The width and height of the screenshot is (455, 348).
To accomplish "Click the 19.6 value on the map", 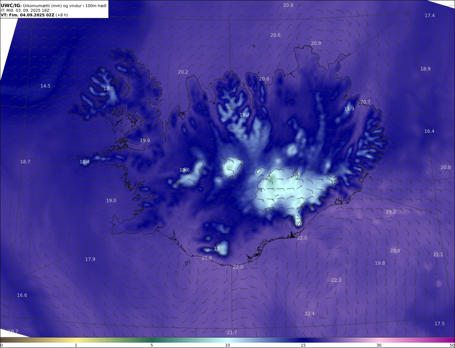I will [145, 141].
